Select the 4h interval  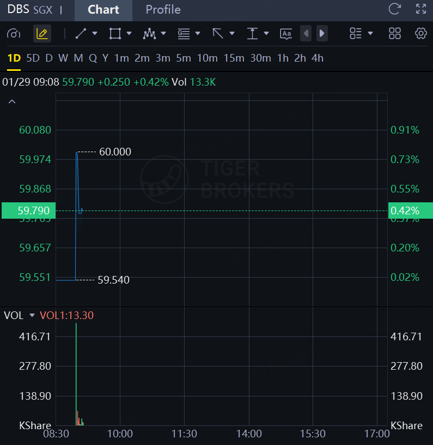point(318,58)
